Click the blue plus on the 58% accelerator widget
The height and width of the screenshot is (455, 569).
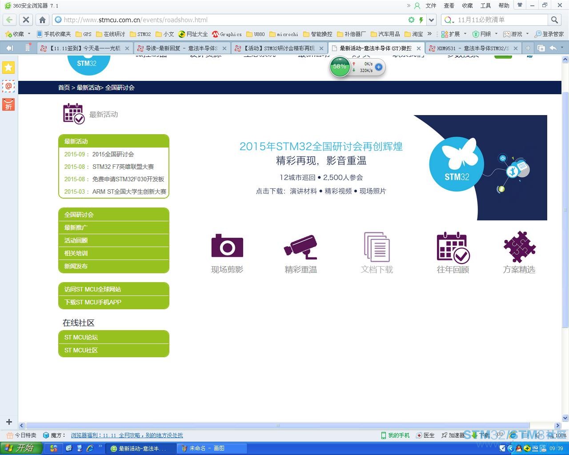pyautogui.click(x=379, y=67)
